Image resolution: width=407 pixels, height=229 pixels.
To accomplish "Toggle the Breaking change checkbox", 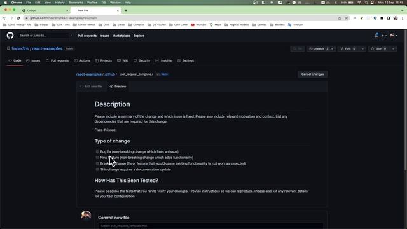I will pyautogui.click(x=97, y=163).
